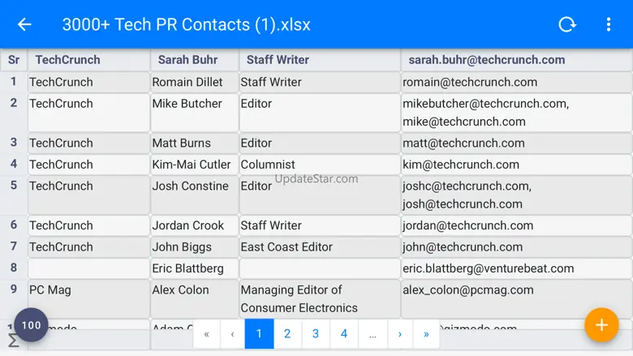Select the Jordan Crook cell
The height and width of the screenshot is (356, 633).
click(195, 225)
